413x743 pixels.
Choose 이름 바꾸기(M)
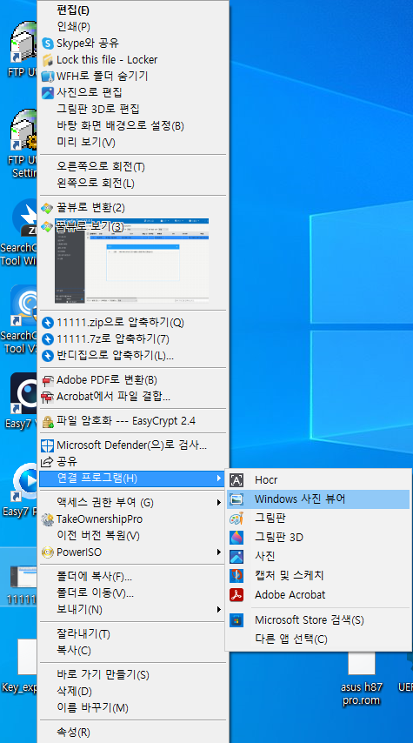[133, 708]
